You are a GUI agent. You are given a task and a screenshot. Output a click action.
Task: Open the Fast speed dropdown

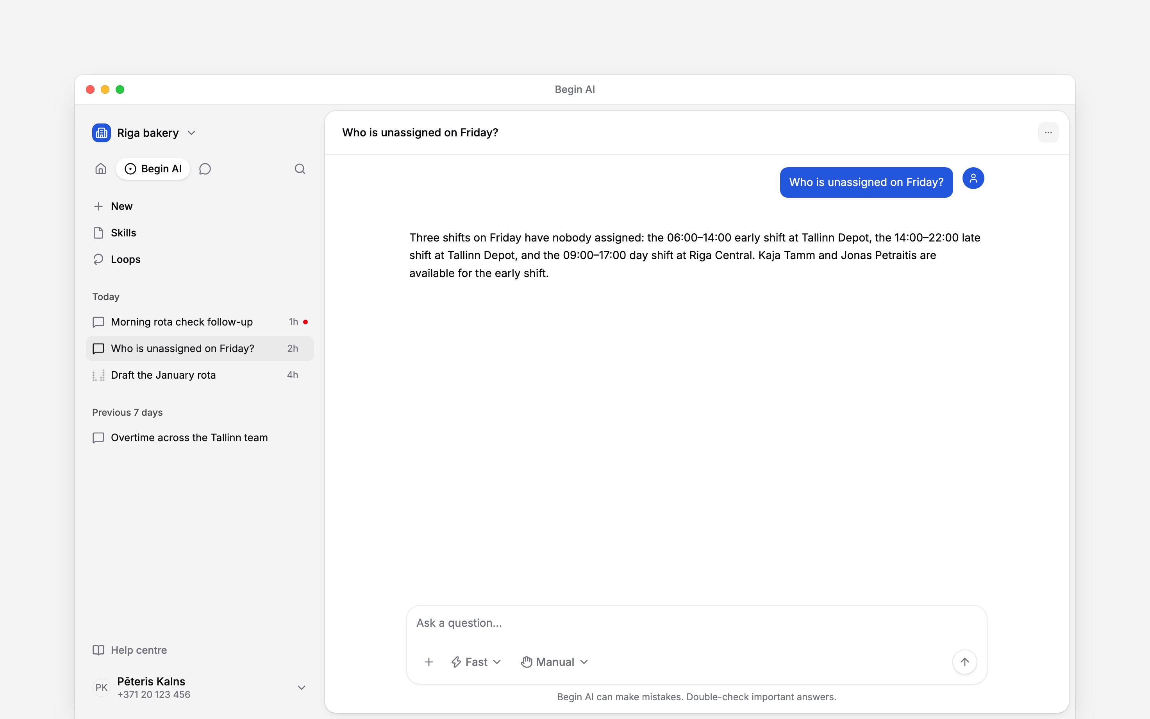pyautogui.click(x=476, y=662)
